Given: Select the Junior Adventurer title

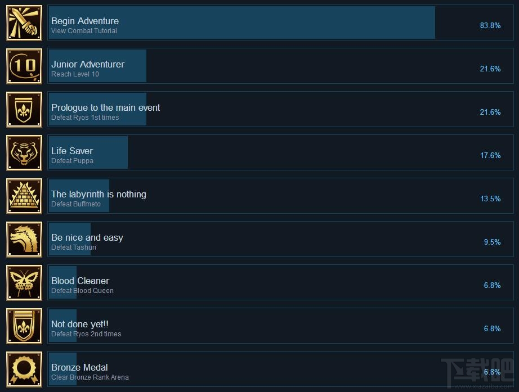Looking at the screenshot, I should click(x=88, y=64).
